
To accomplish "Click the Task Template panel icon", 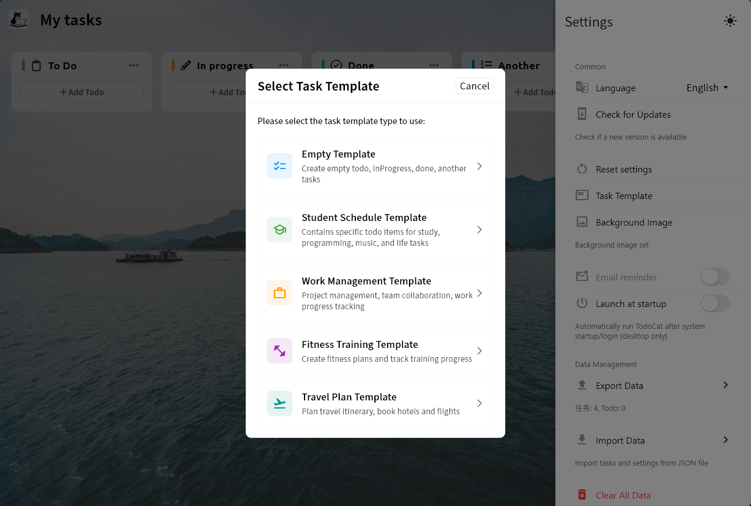I will point(582,195).
